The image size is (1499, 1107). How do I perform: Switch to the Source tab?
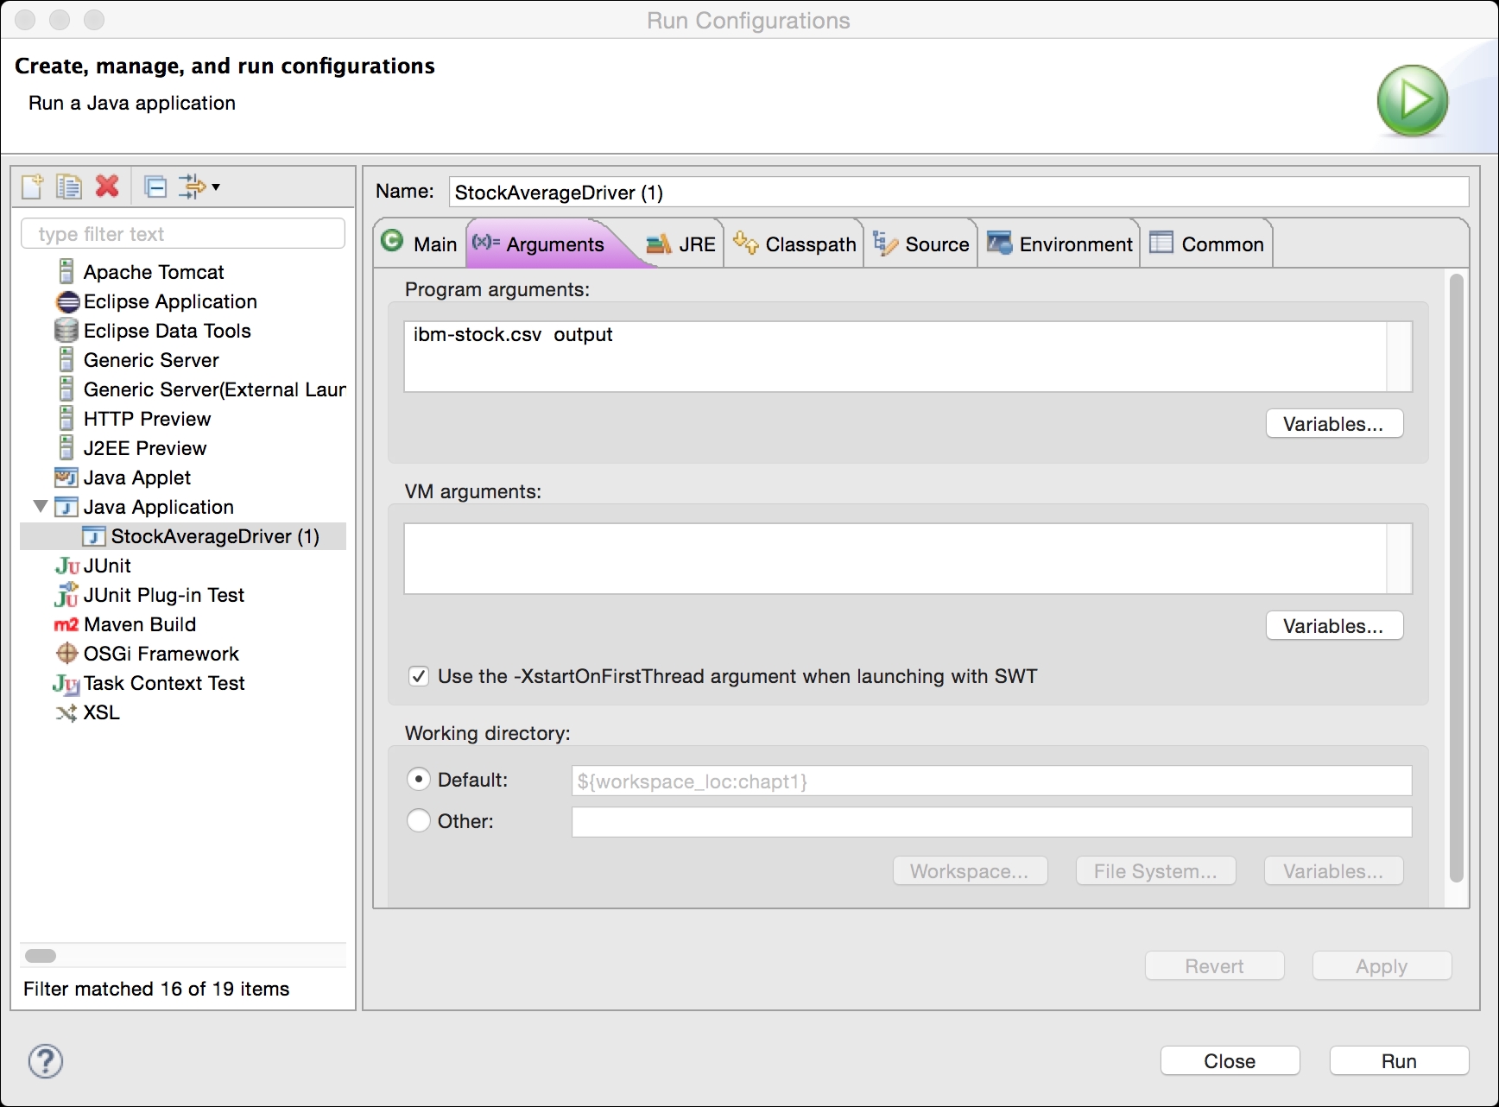click(x=920, y=244)
